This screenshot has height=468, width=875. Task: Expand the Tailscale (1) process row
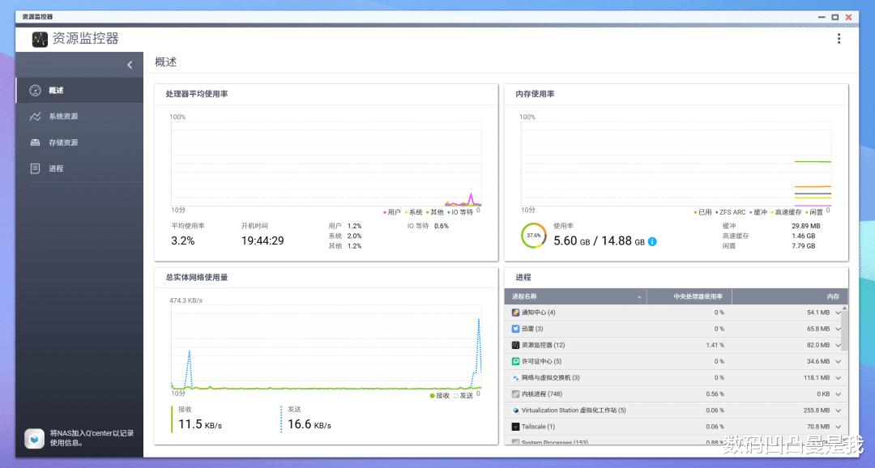tap(839, 427)
